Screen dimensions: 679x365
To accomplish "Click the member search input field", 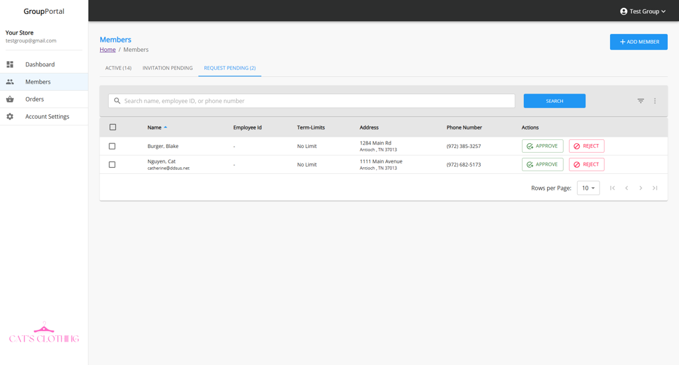I will (312, 101).
